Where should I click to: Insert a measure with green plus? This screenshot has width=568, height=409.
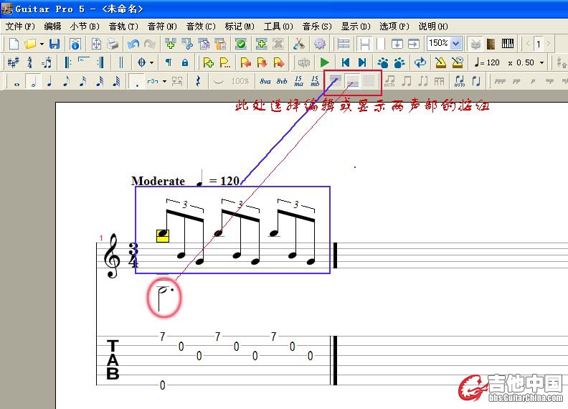pyautogui.click(x=170, y=44)
